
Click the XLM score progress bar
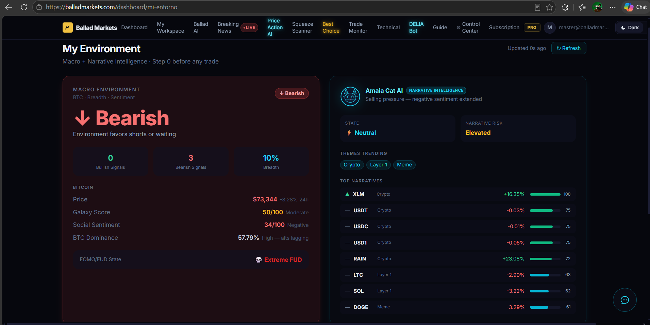tap(545, 194)
